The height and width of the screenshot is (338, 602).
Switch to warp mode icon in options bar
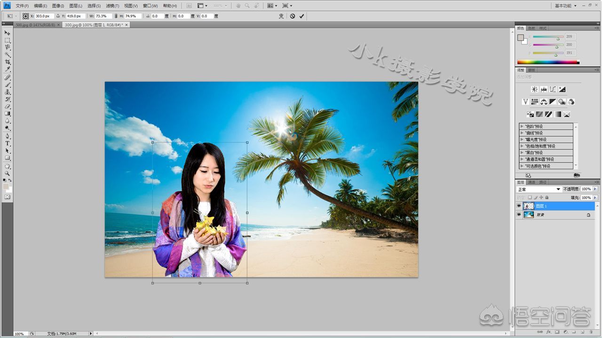[281, 16]
